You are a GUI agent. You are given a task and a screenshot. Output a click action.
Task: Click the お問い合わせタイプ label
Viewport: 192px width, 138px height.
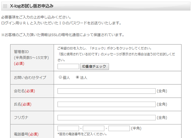point(30,78)
